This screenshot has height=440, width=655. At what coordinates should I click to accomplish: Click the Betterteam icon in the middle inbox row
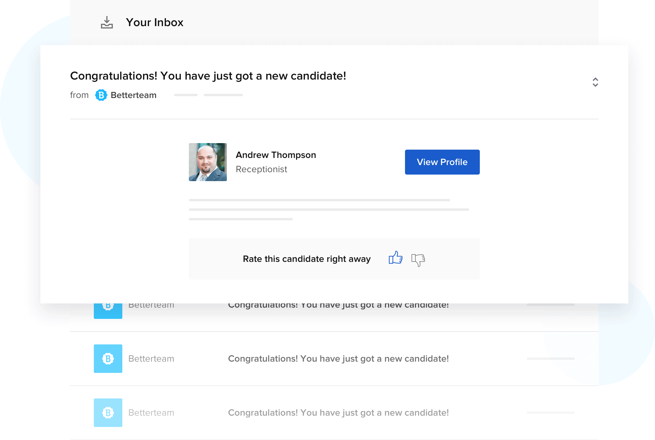[108, 359]
